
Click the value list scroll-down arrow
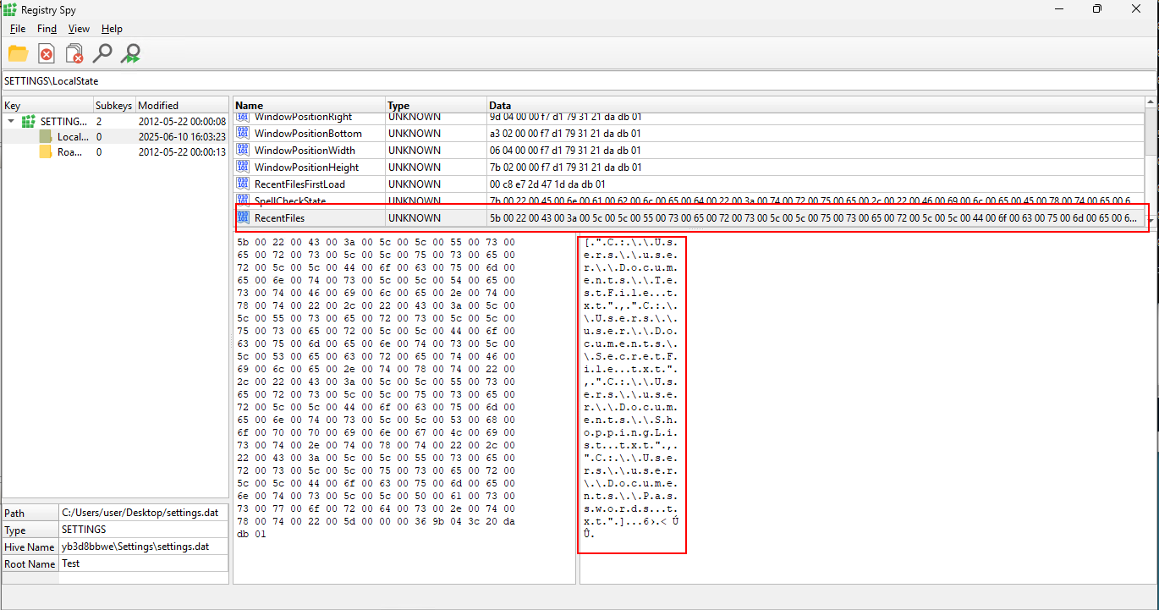1151,222
